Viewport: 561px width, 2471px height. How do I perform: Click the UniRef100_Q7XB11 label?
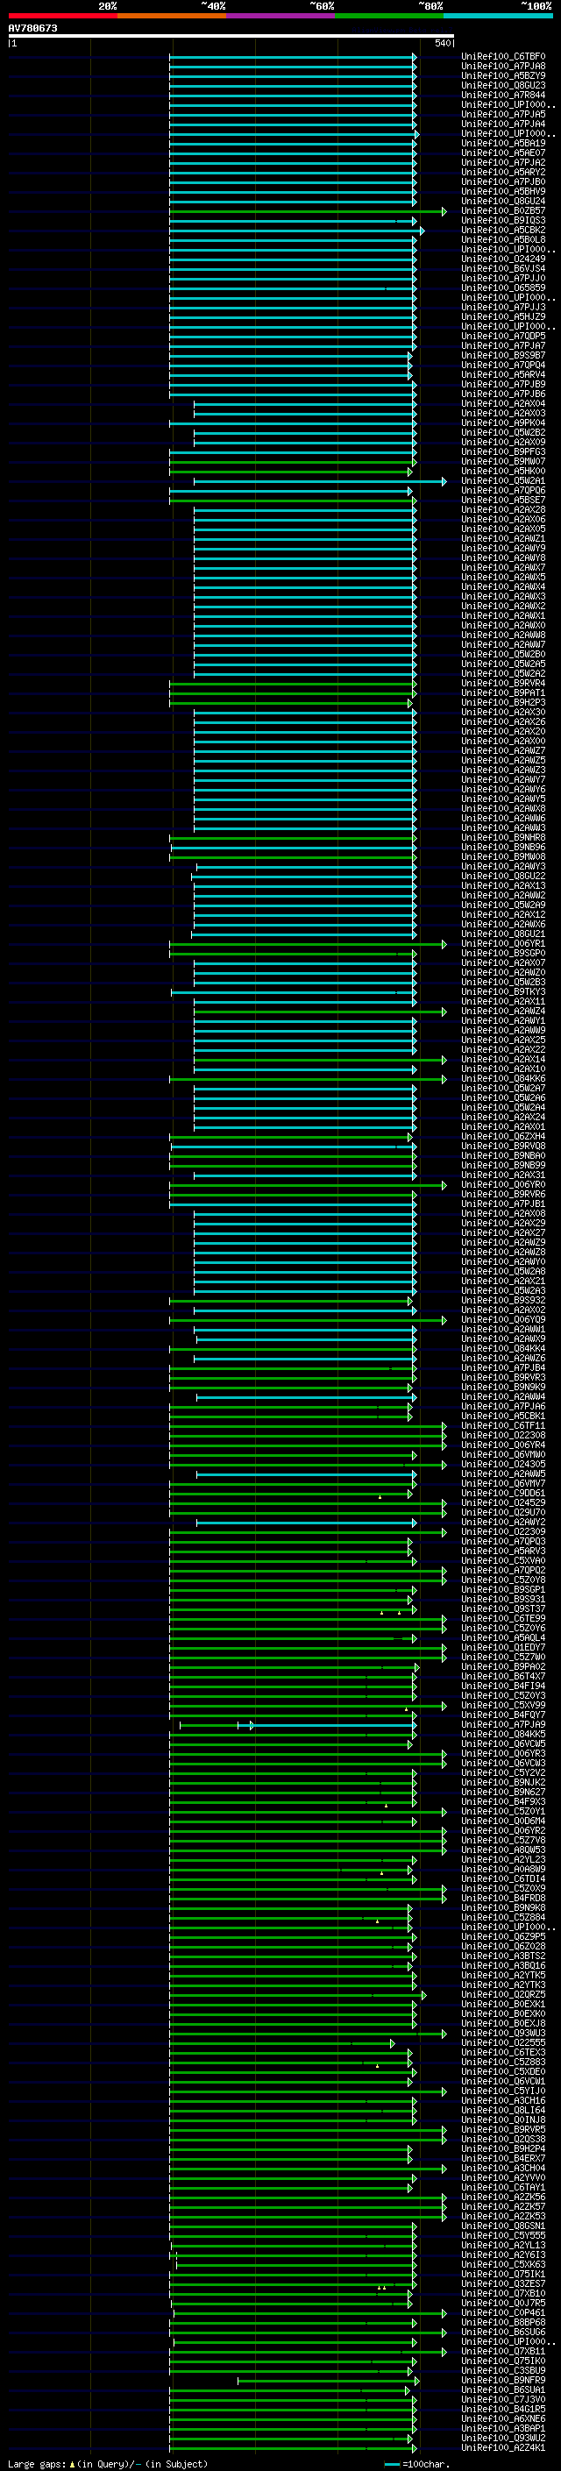click(503, 2351)
